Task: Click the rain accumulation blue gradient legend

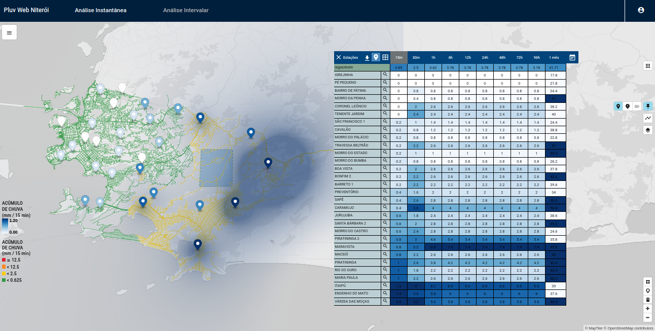Action: [5, 226]
